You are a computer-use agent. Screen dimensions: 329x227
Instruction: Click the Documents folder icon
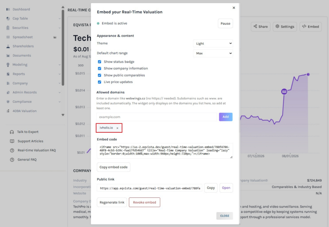pos(8,55)
